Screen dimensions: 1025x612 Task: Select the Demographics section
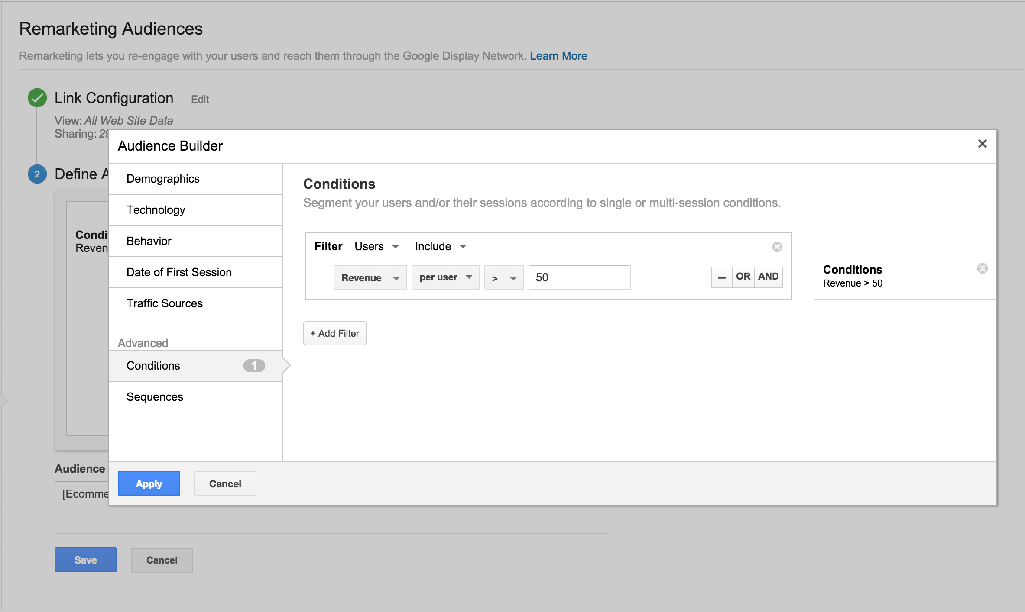click(163, 179)
